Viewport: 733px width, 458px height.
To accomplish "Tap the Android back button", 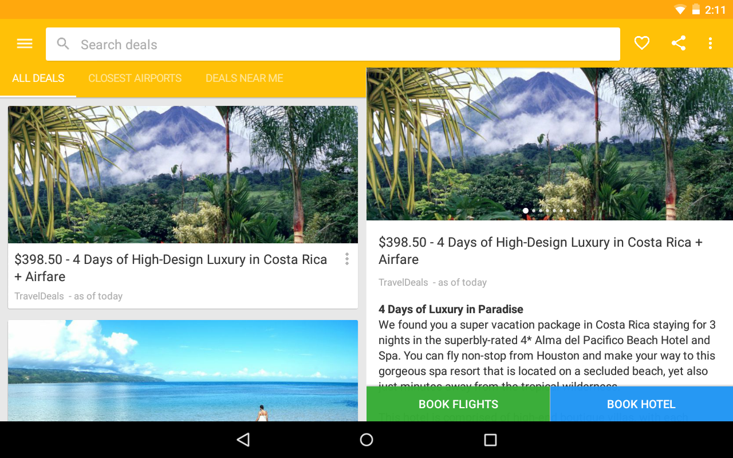I will (x=243, y=440).
